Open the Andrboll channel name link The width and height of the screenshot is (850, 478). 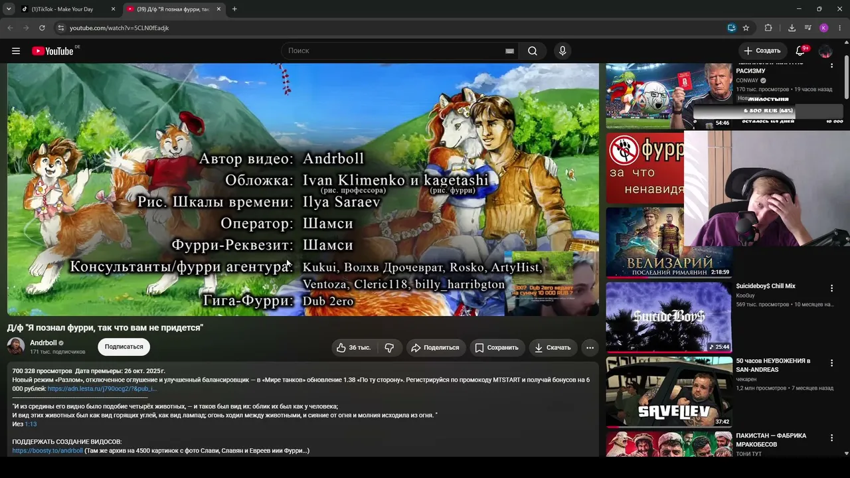(x=43, y=343)
